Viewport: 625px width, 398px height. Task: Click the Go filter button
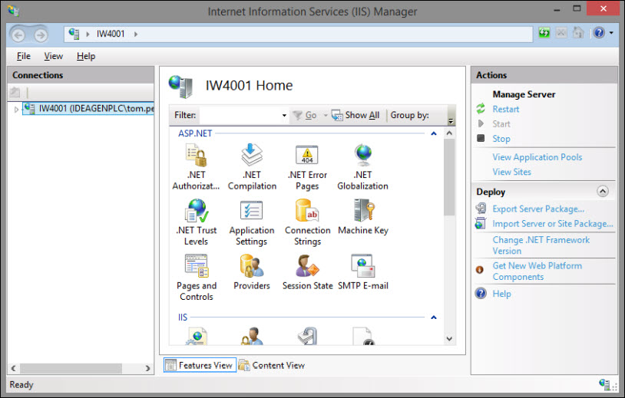pos(305,116)
